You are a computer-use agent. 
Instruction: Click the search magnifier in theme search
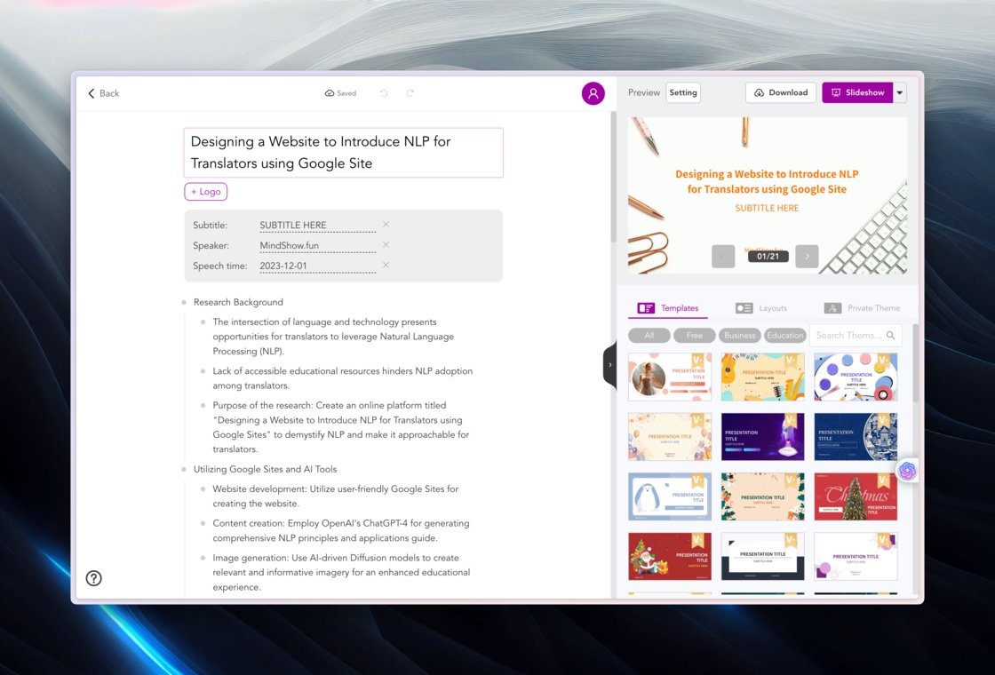891,335
